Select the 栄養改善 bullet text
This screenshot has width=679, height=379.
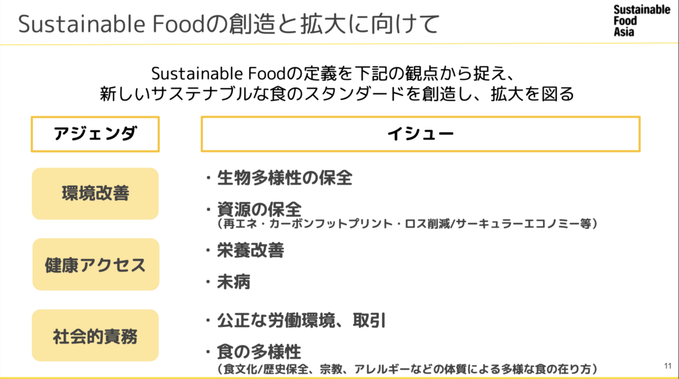251,251
